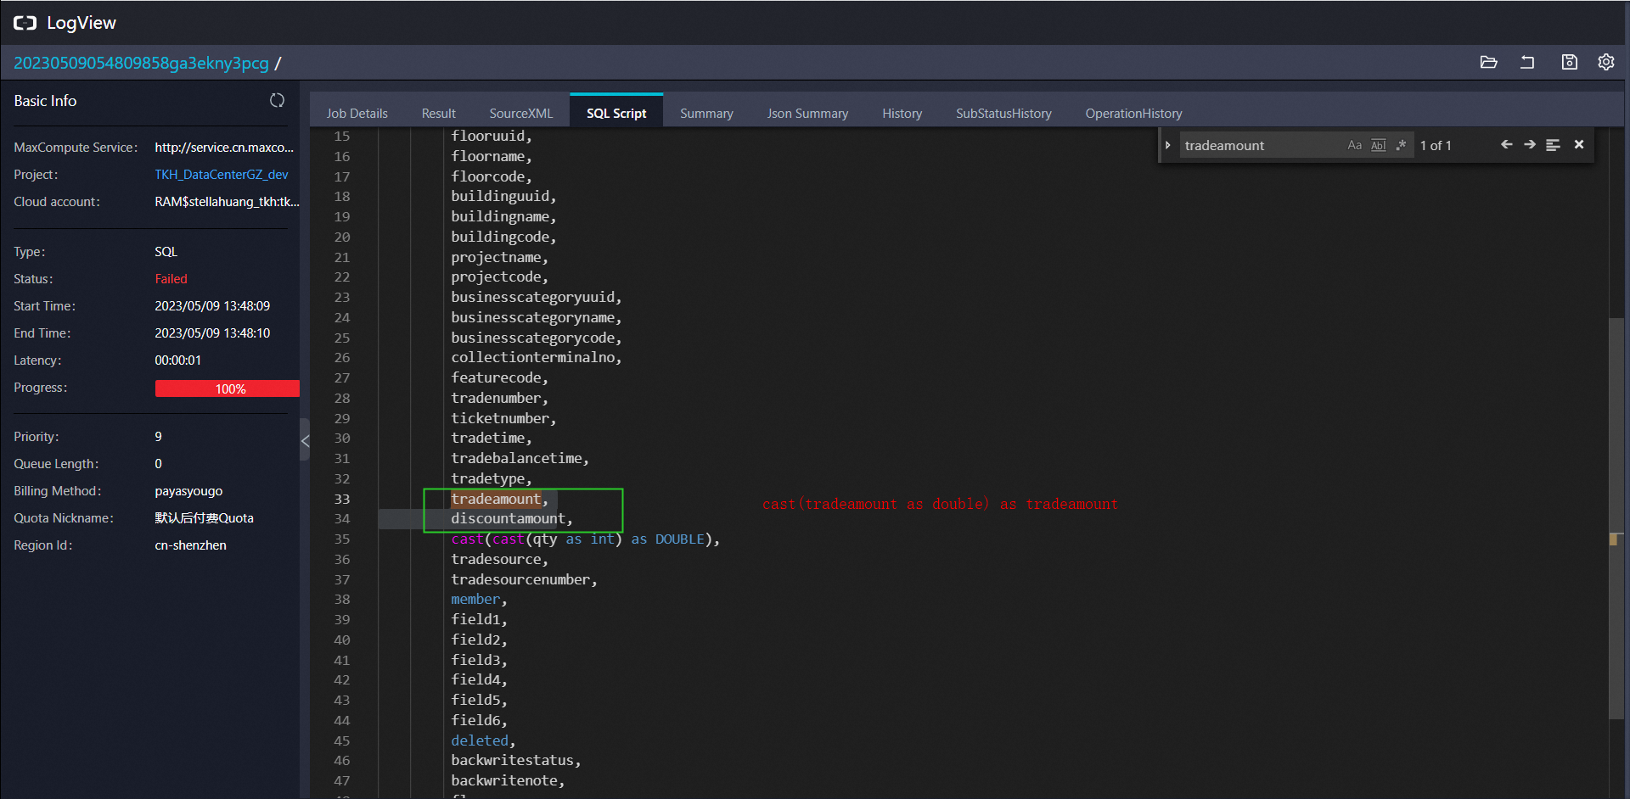The image size is (1630, 799).
Task: Click buildinguuid on line 18
Action: click(499, 197)
